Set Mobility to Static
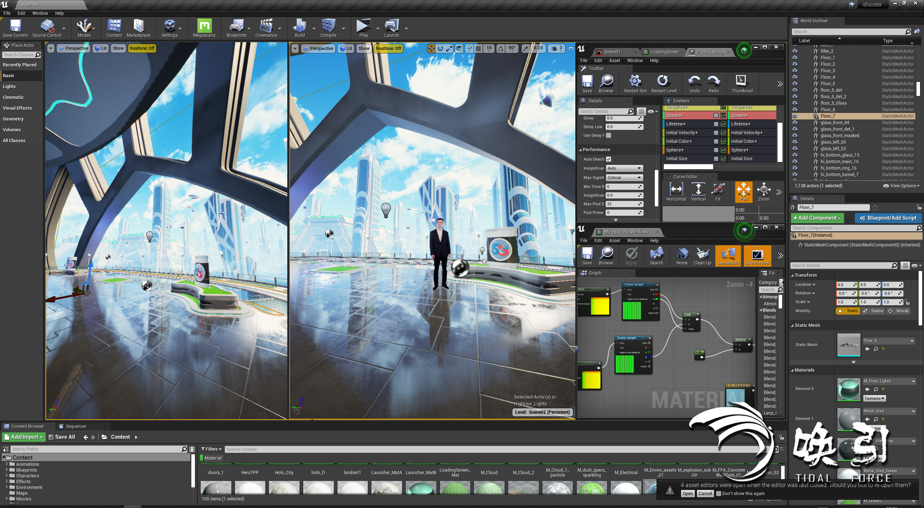The image size is (924, 508). tap(848, 311)
